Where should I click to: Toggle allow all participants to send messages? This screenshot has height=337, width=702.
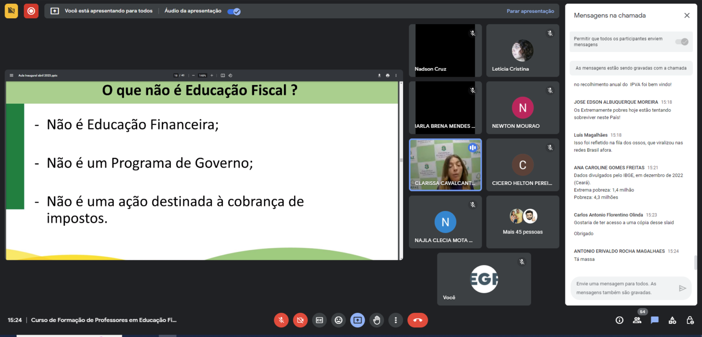tap(682, 42)
